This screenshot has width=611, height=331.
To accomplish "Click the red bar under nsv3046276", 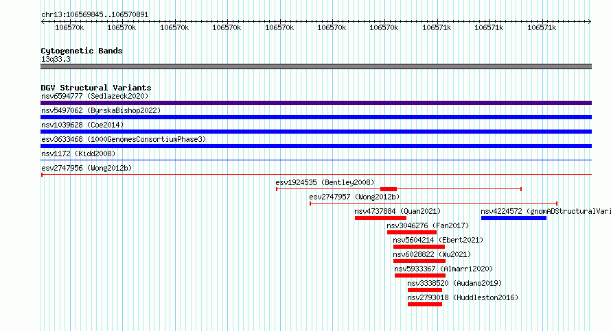I will [x=412, y=232].
